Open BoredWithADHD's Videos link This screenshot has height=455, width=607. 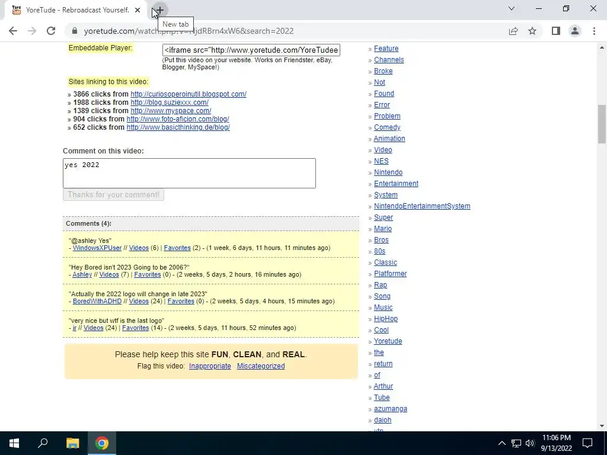(x=139, y=302)
